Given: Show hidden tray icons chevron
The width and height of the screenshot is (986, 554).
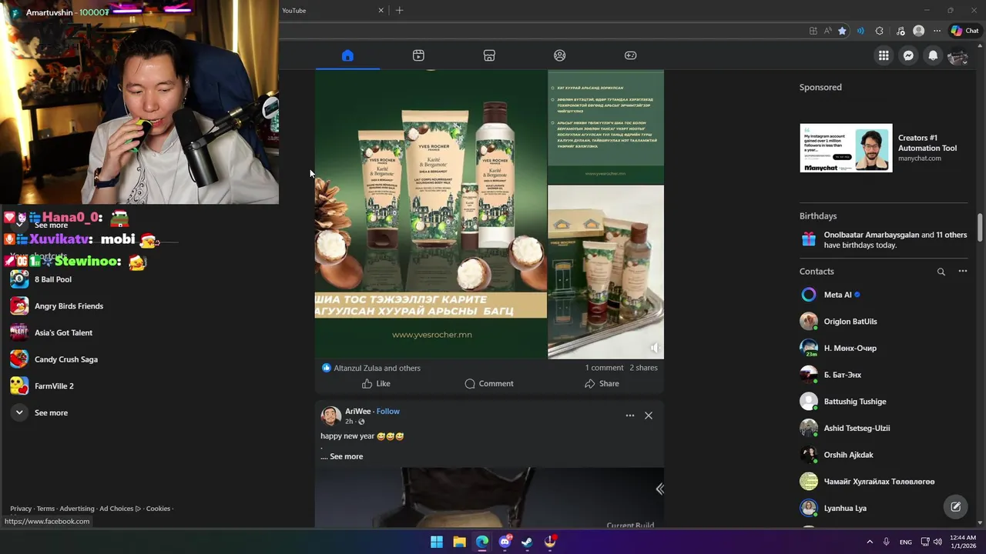Looking at the screenshot, I should tap(870, 542).
